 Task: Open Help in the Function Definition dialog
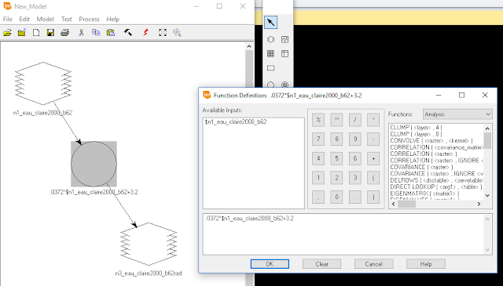(426, 264)
